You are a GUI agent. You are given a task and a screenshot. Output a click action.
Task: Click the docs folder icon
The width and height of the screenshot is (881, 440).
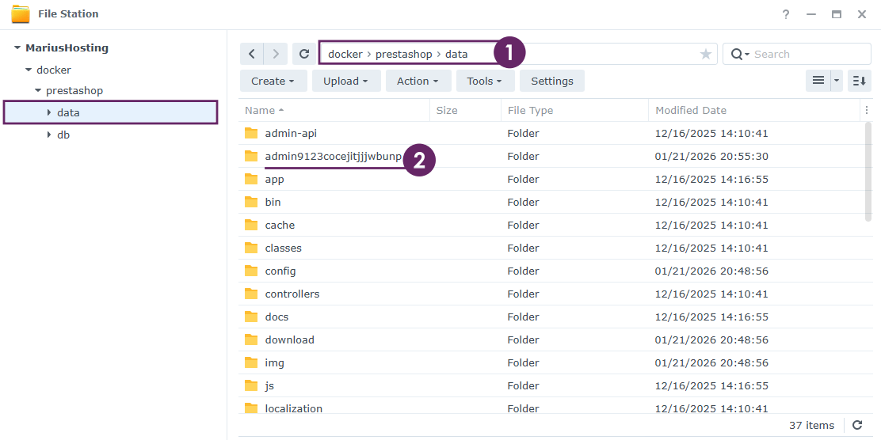pyautogui.click(x=250, y=317)
